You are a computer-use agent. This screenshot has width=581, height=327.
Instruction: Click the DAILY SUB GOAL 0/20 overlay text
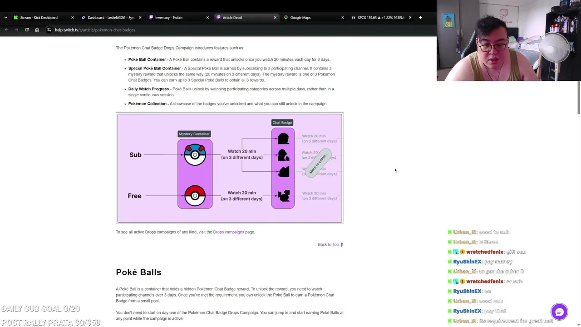pos(41,309)
